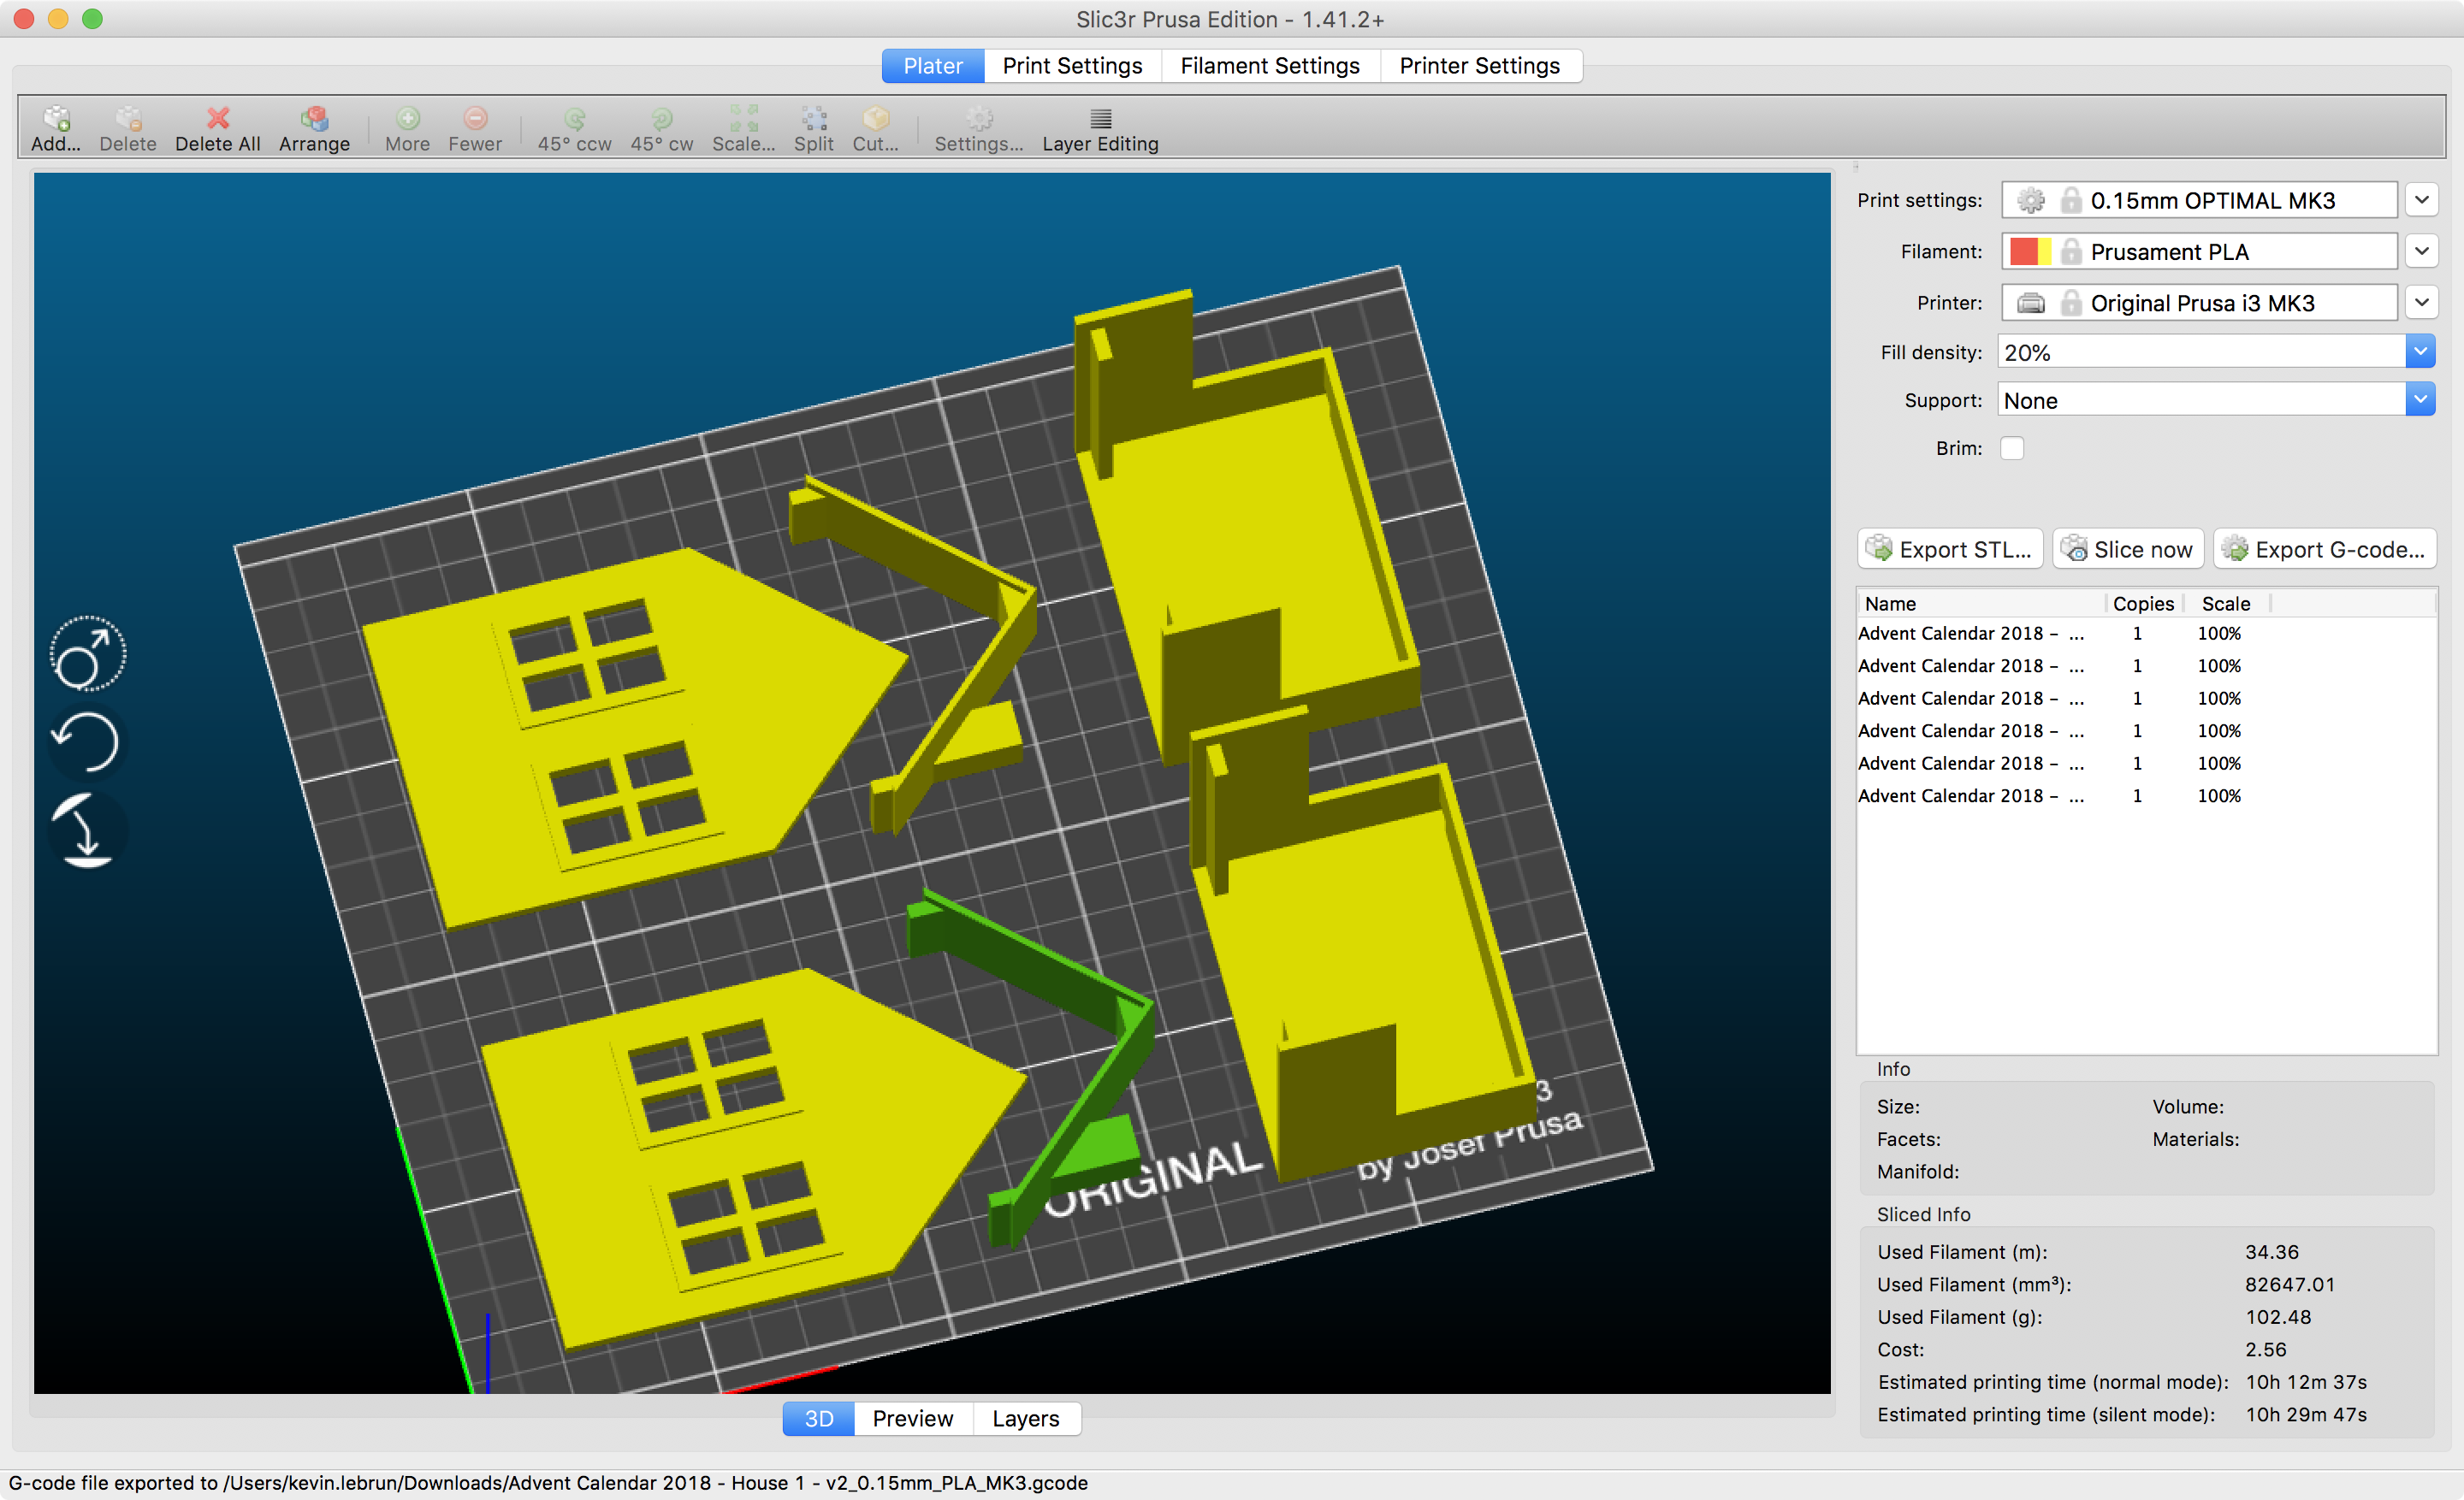Click the lock icon beside 0.15mm OPTIMAL MK3

2071,200
